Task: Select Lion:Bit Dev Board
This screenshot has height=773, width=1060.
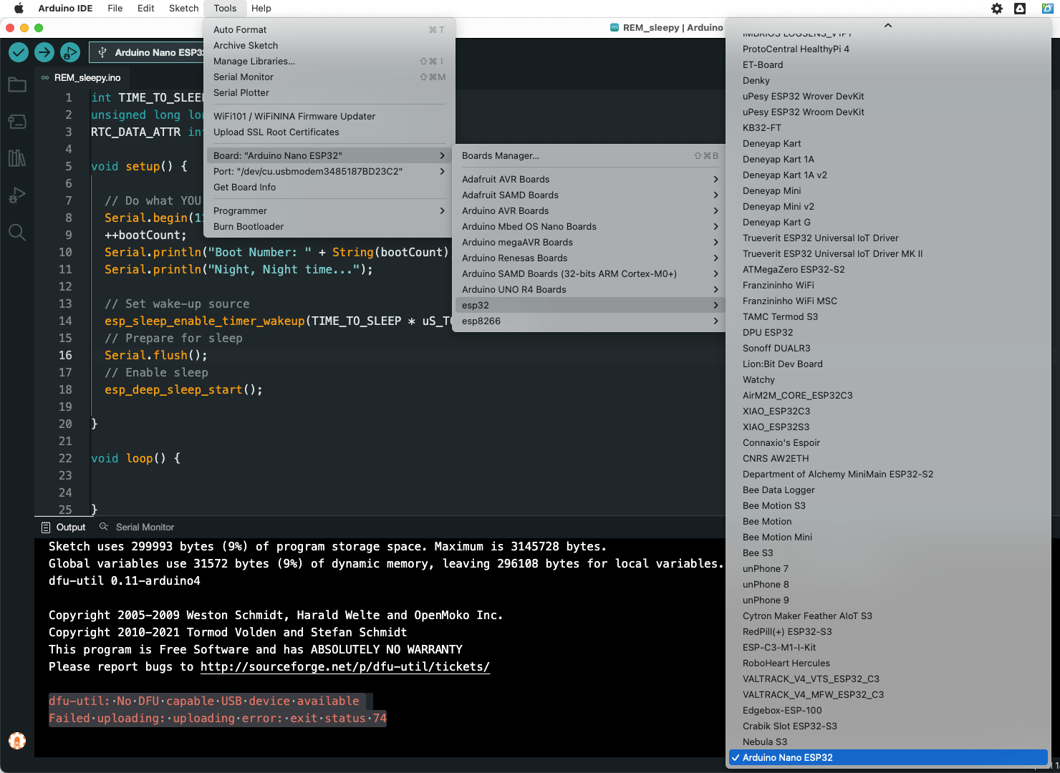Action: point(888,364)
